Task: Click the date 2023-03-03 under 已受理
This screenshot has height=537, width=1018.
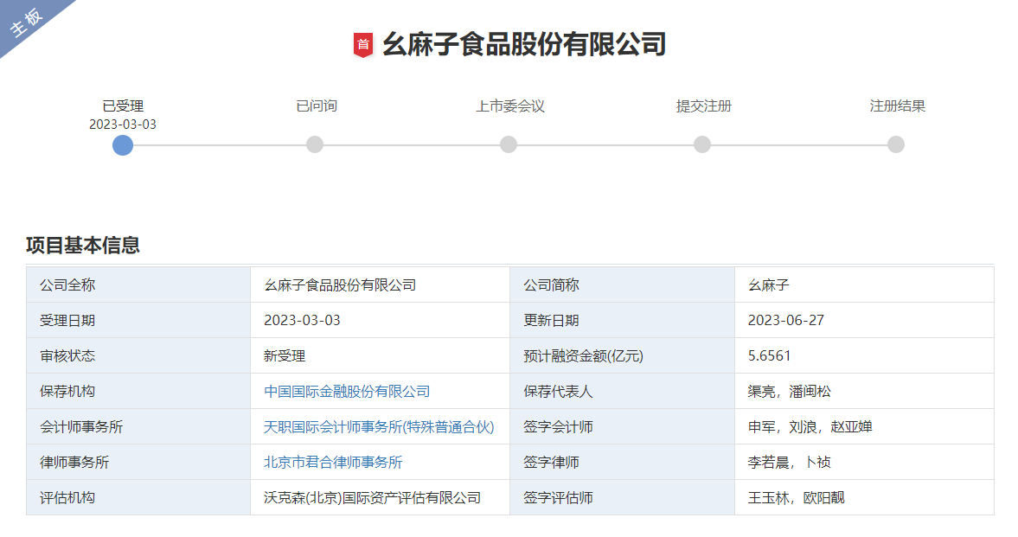Action: point(123,124)
